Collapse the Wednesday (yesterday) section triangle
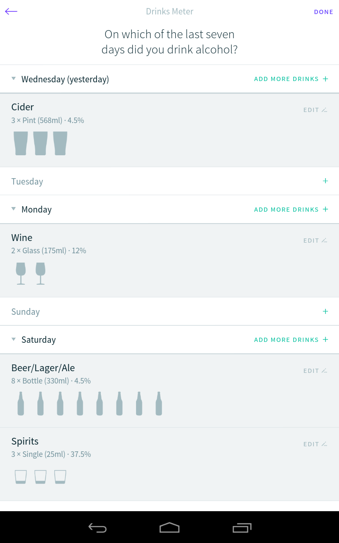The image size is (339, 543). pos(14,78)
